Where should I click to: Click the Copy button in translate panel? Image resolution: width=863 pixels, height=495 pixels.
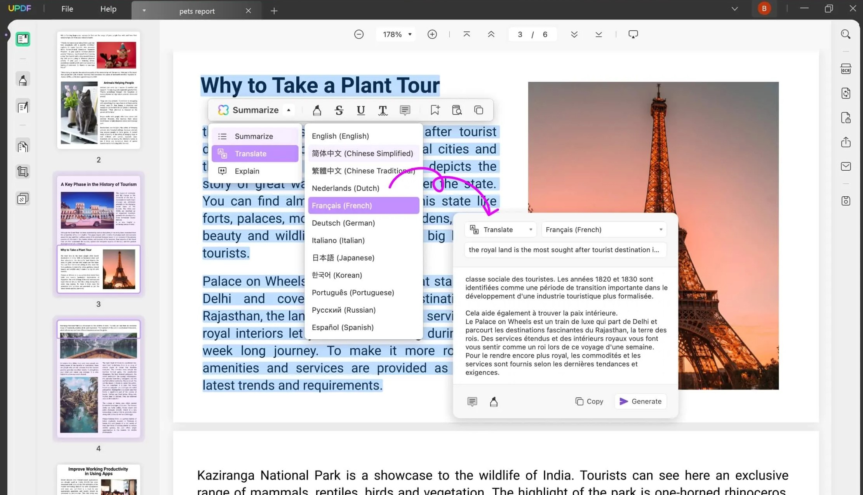(589, 402)
